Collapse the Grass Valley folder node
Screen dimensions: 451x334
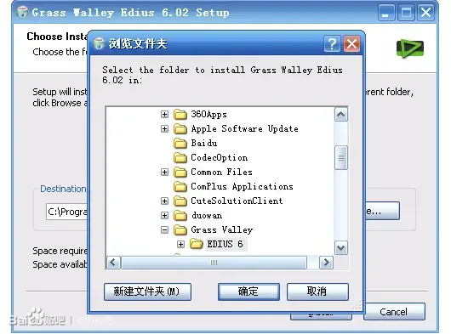click(x=164, y=229)
